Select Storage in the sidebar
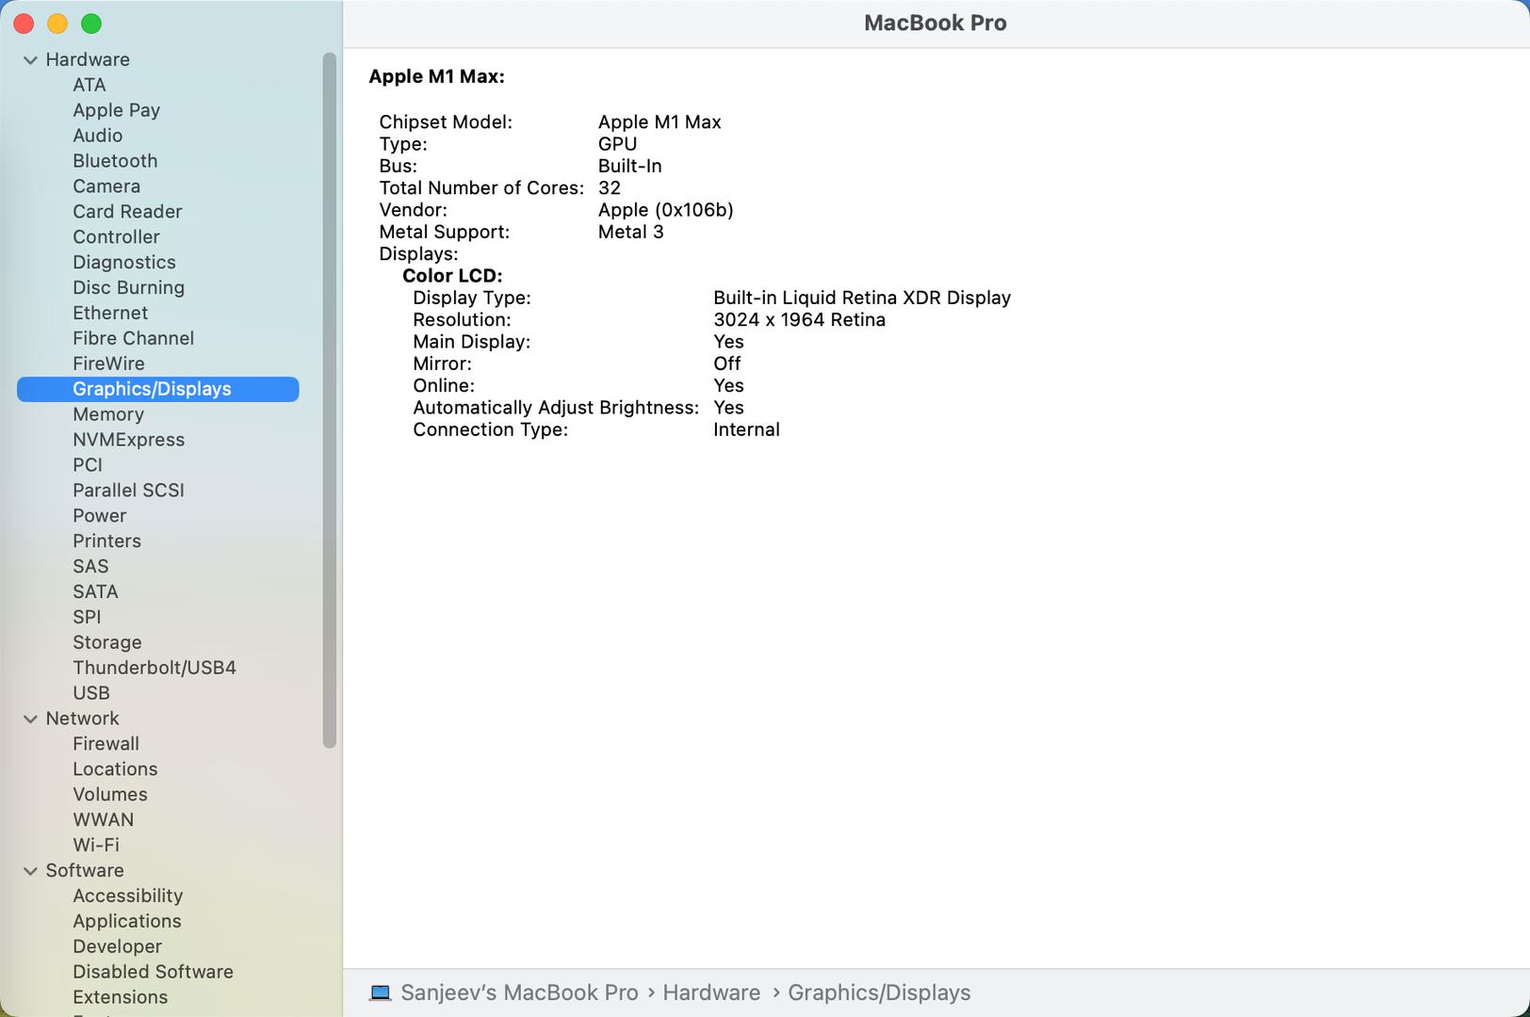The width and height of the screenshot is (1530, 1017). coord(107,644)
